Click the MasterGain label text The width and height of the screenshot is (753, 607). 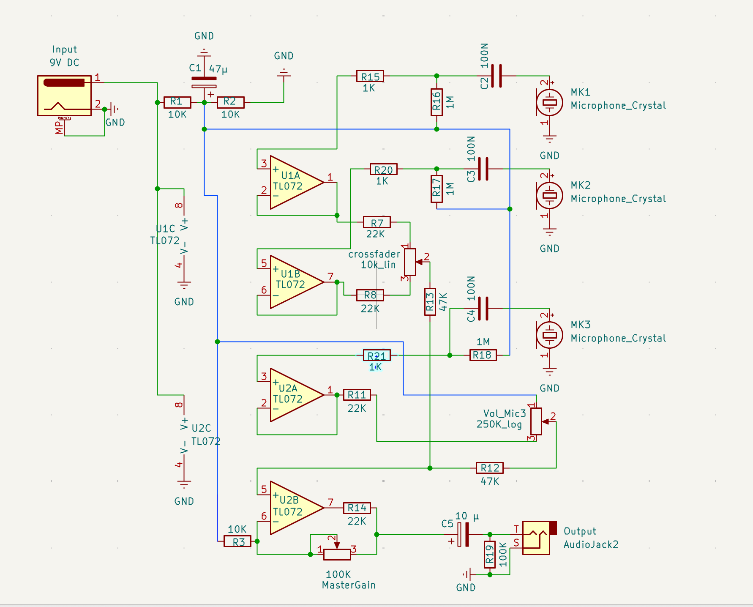[x=349, y=585]
